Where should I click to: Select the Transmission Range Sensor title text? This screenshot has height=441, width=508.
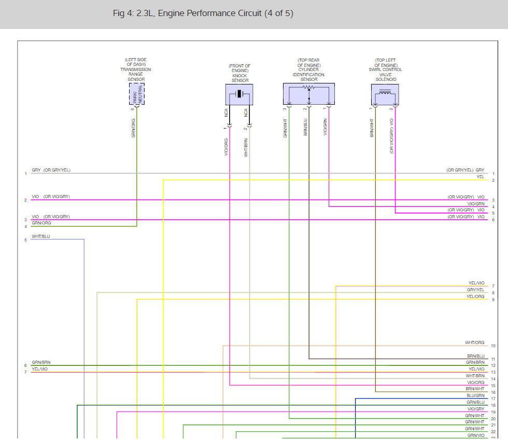coord(136,69)
